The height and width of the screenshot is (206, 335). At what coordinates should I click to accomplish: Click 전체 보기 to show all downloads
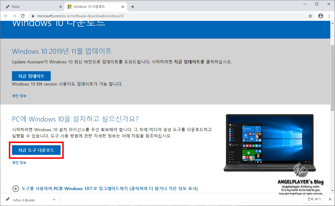pyautogui.click(x=314, y=199)
